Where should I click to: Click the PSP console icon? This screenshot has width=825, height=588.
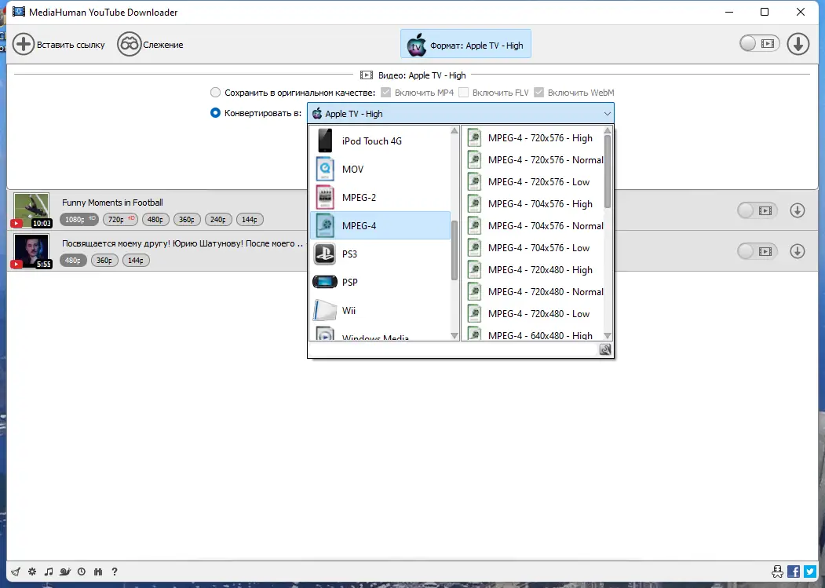[325, 282]
